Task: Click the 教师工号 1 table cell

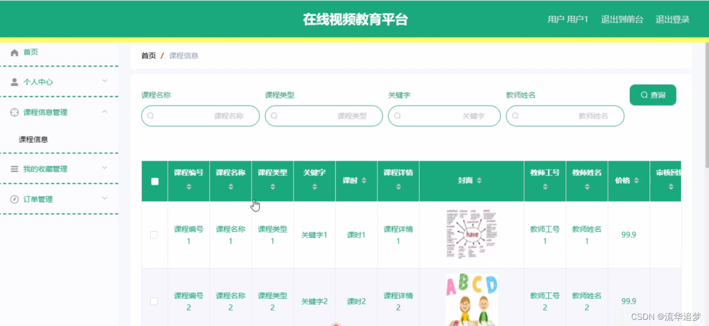Action: (545, 235)
